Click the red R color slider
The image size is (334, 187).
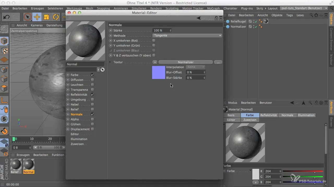click(x=303, y=171)
